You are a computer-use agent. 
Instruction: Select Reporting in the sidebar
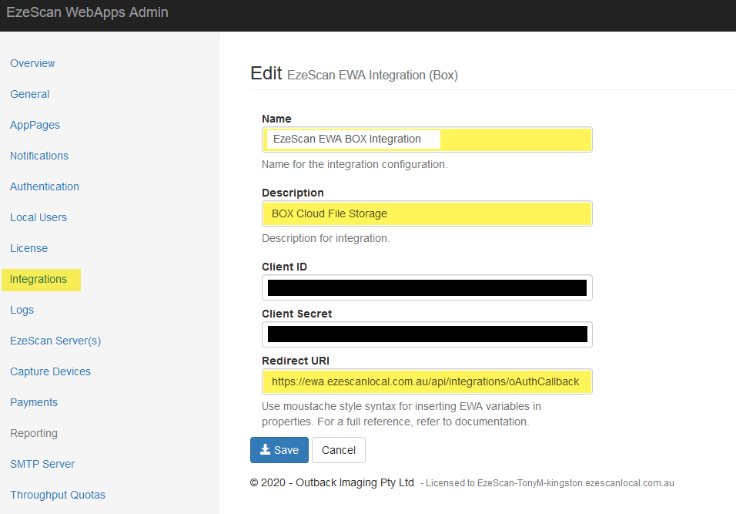34,433
